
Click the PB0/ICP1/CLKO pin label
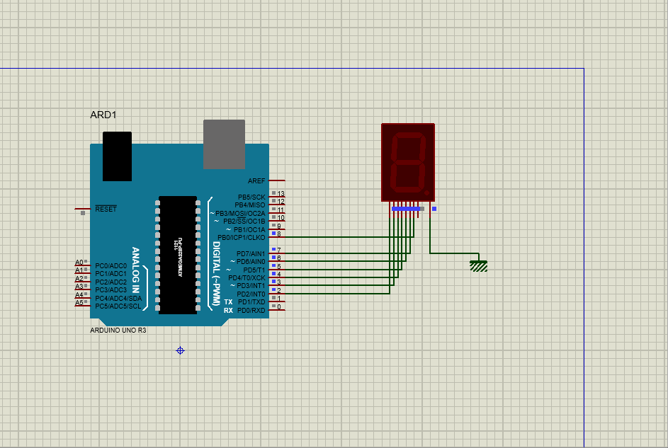(241, 237)
